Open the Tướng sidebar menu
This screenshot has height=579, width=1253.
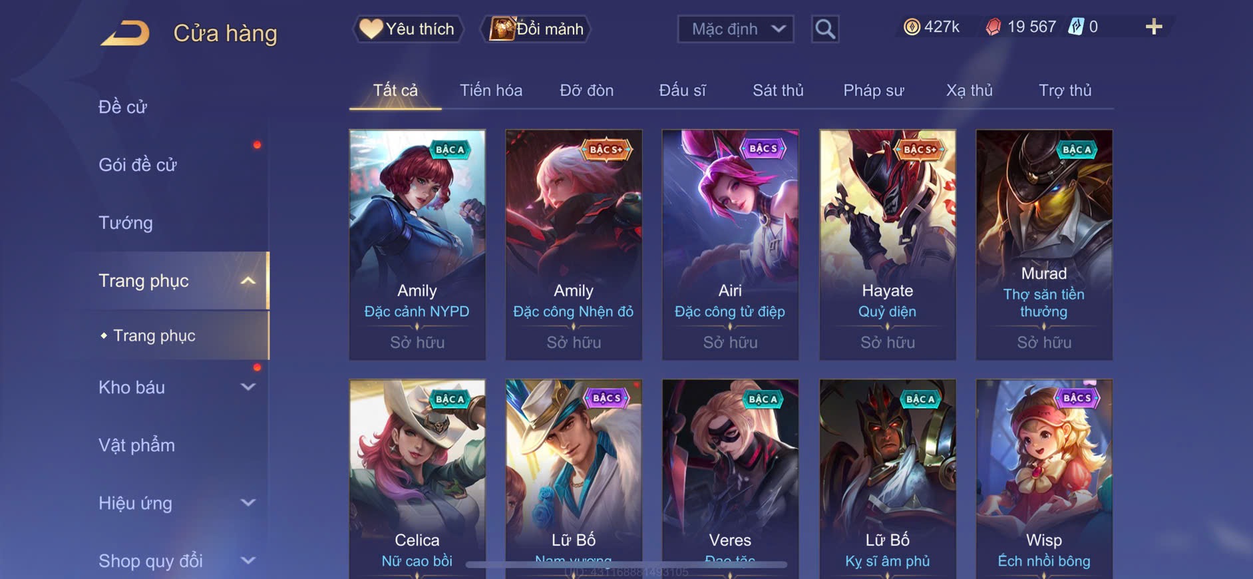coord(126,222)
